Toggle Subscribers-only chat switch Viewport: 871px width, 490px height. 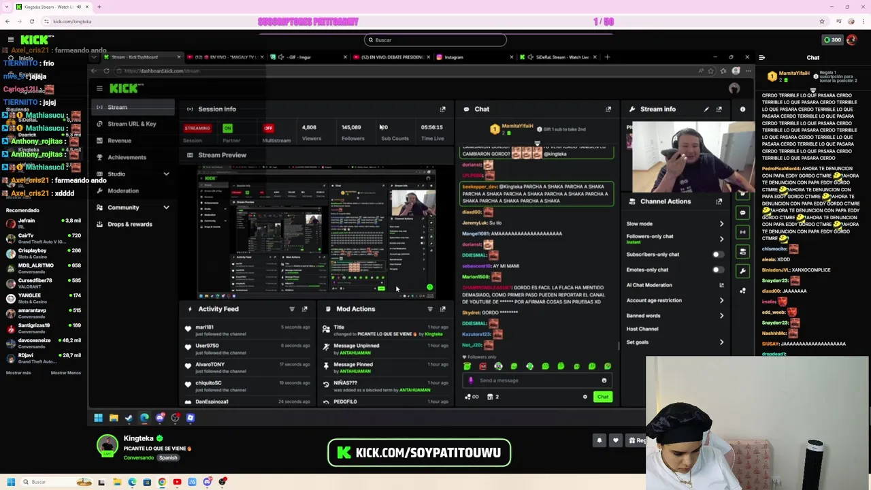717,255
